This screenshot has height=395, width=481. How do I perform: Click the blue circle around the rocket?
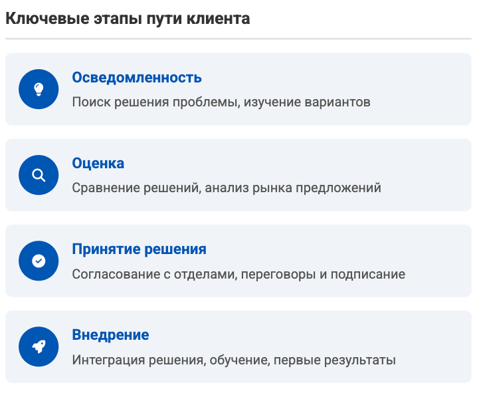(x=39, y=346)
